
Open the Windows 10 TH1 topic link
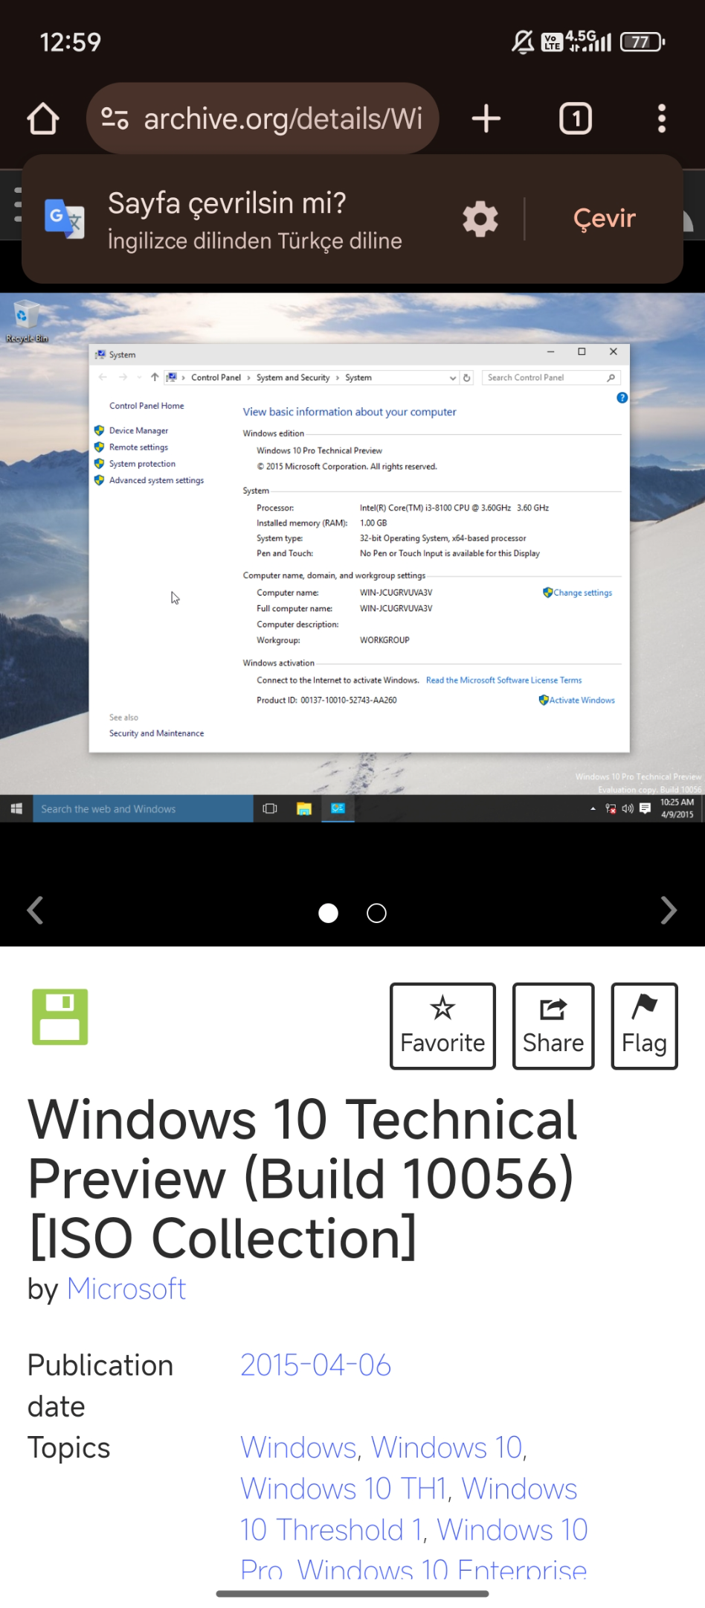pyautogui.click(x=345, y=1489)
